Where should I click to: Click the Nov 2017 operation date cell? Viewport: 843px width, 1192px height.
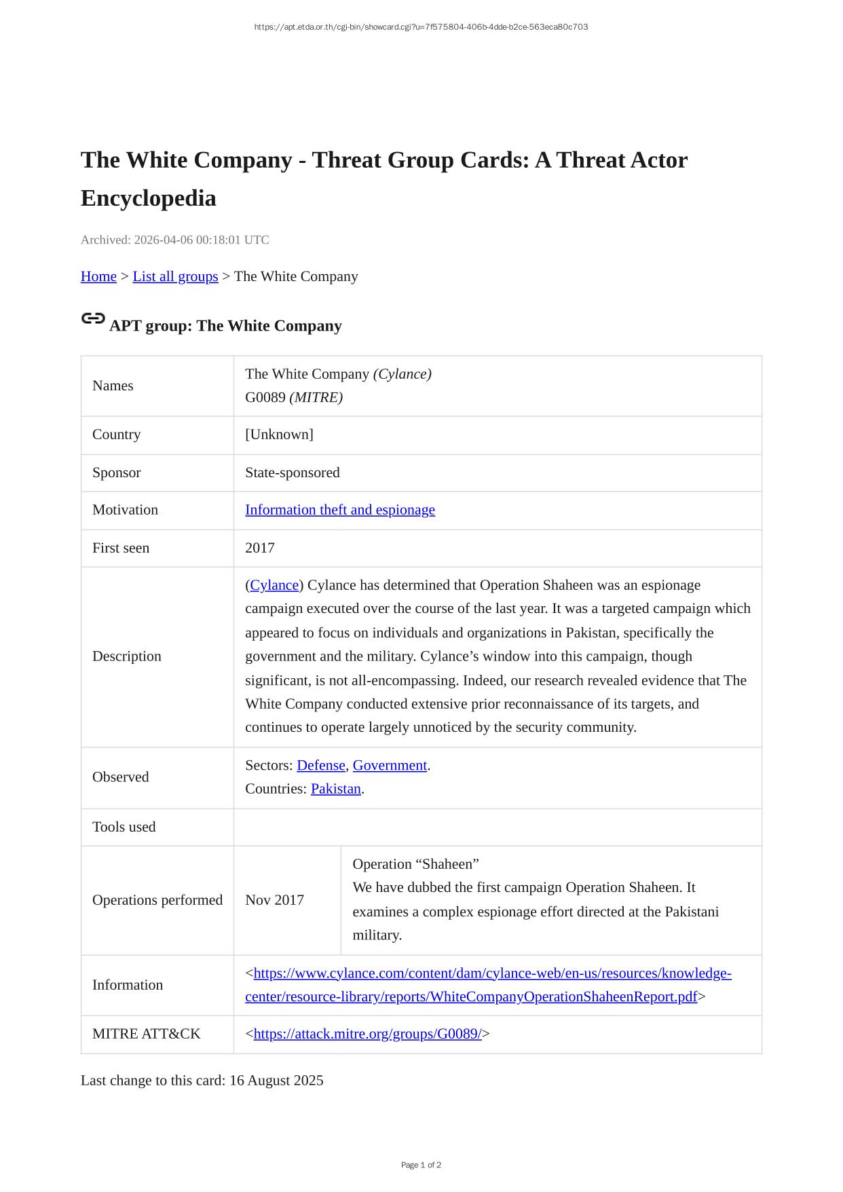[x=274, y=900]
